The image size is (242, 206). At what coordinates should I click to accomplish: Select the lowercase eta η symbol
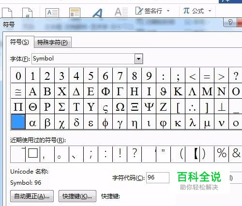coord(134,122)
